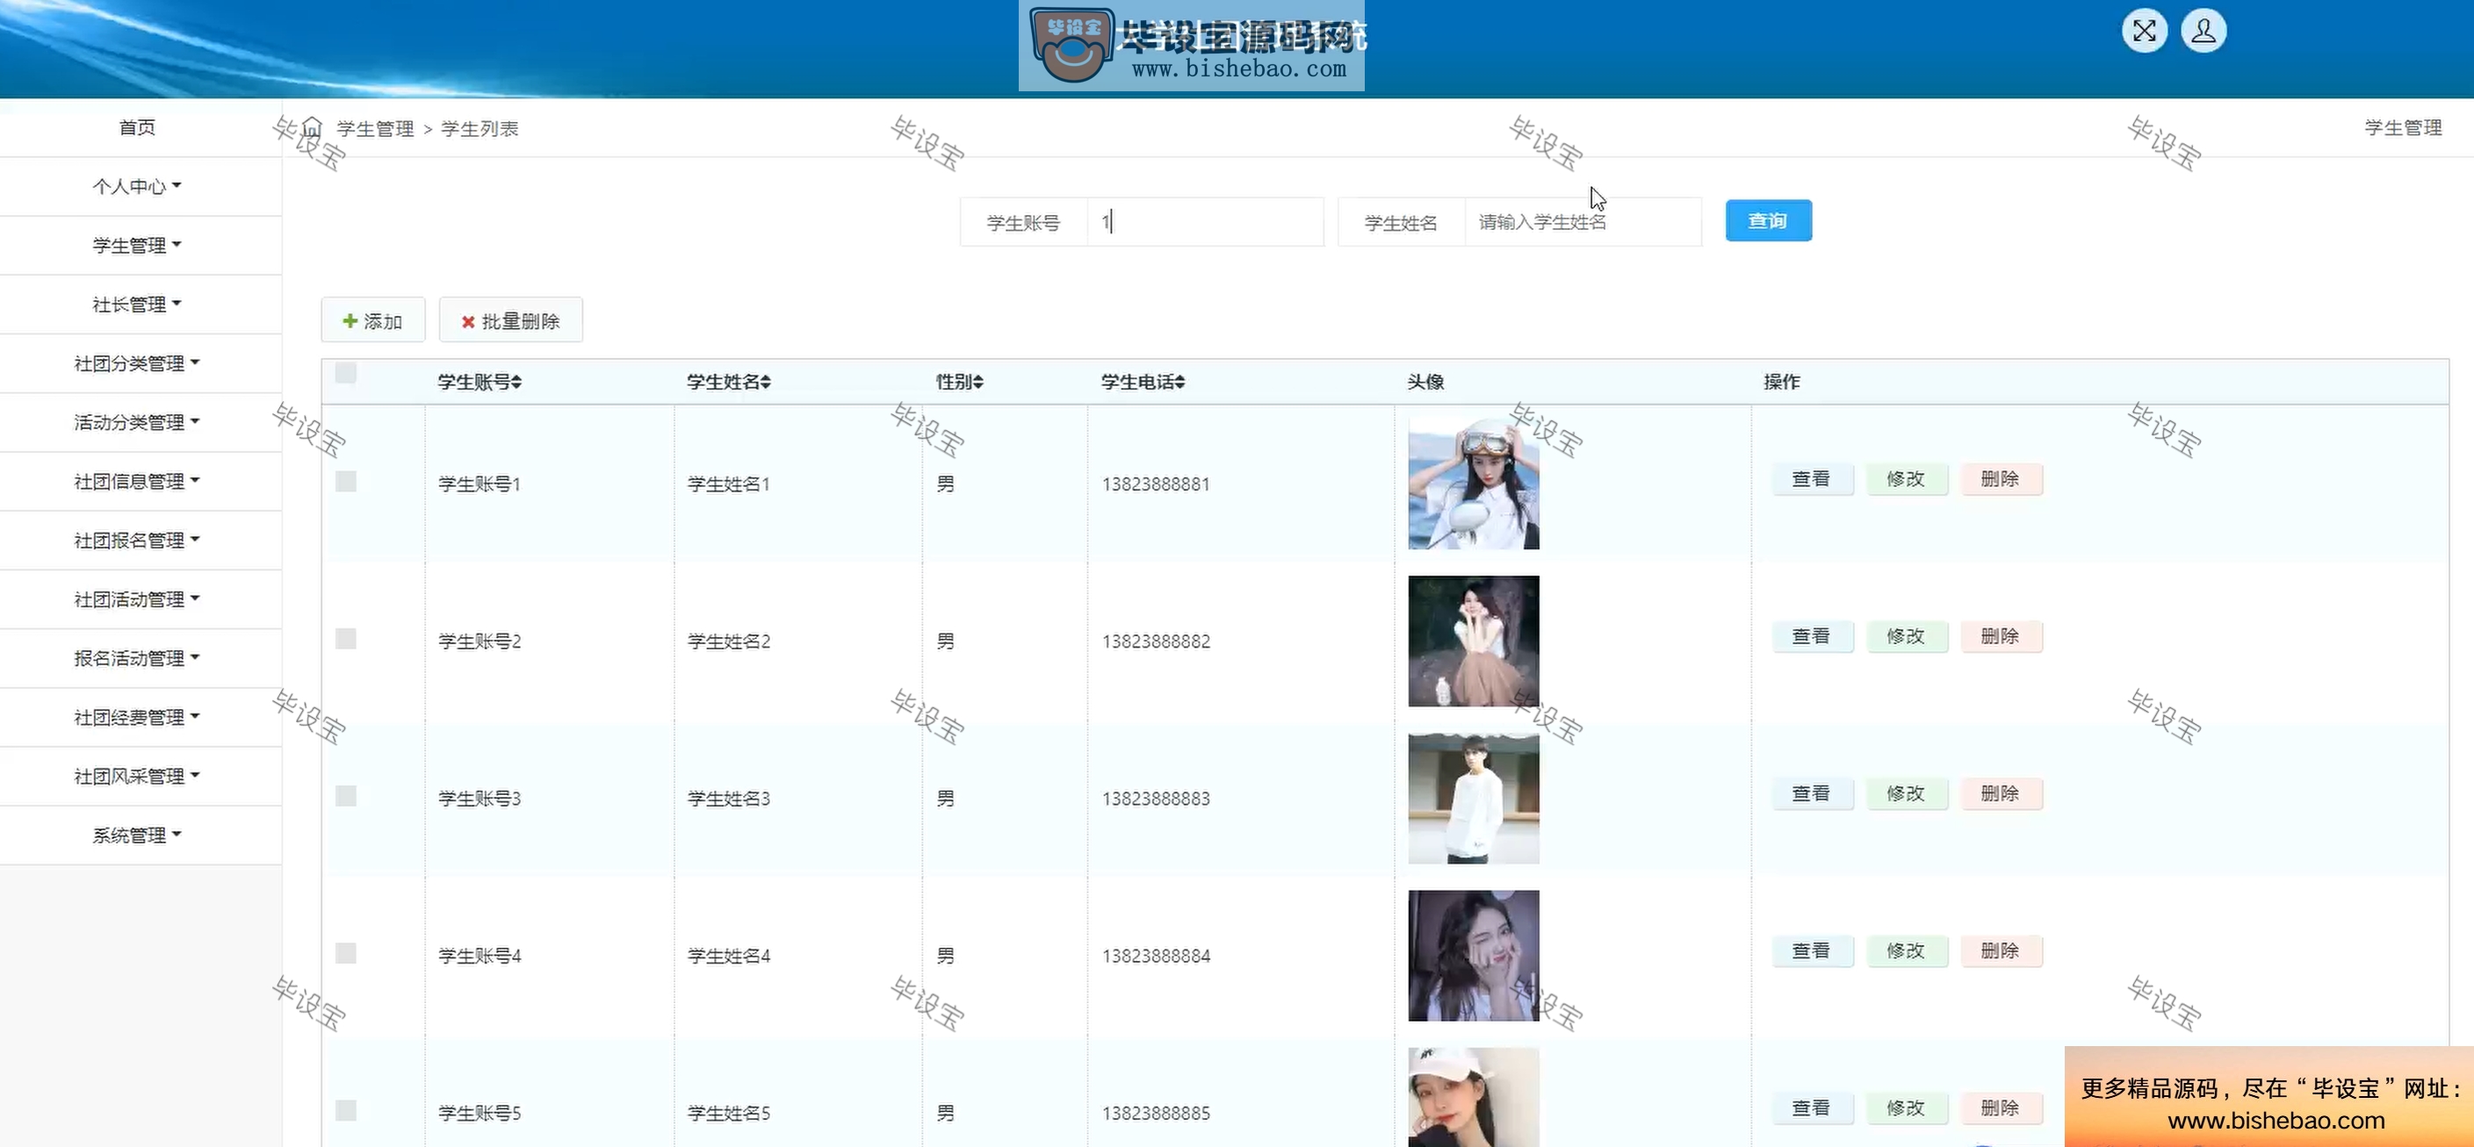
Task: Click 查看 for 学生账号1
Action: coord(1813,479)
